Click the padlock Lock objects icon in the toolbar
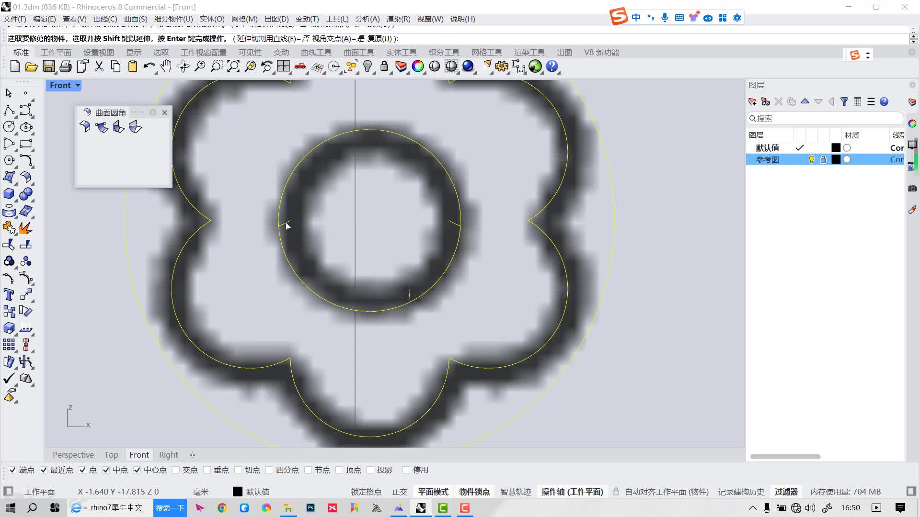This screenshot has height=517, width=920. click(x=384, y=67)
